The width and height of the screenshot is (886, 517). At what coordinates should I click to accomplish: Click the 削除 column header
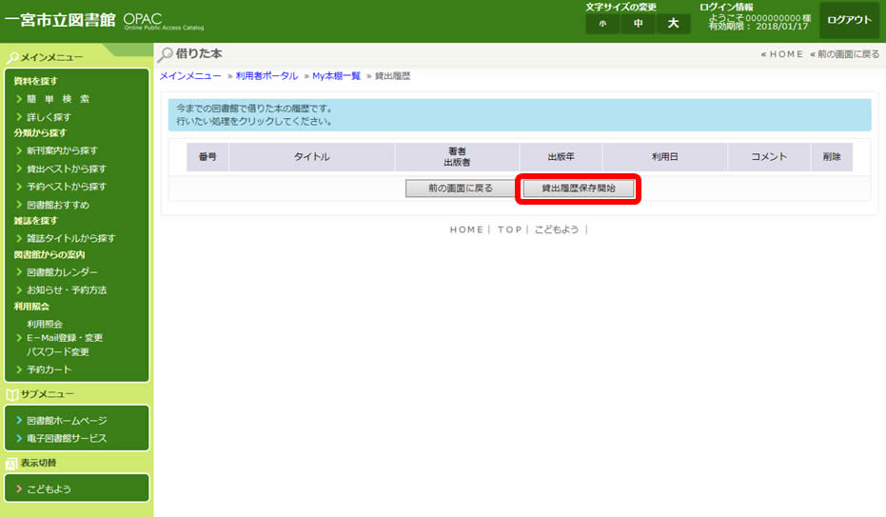[x=832, y=156]
